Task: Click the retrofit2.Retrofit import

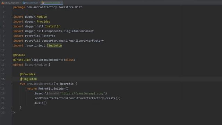Action: pyautogui.click(x=40, y=36)
